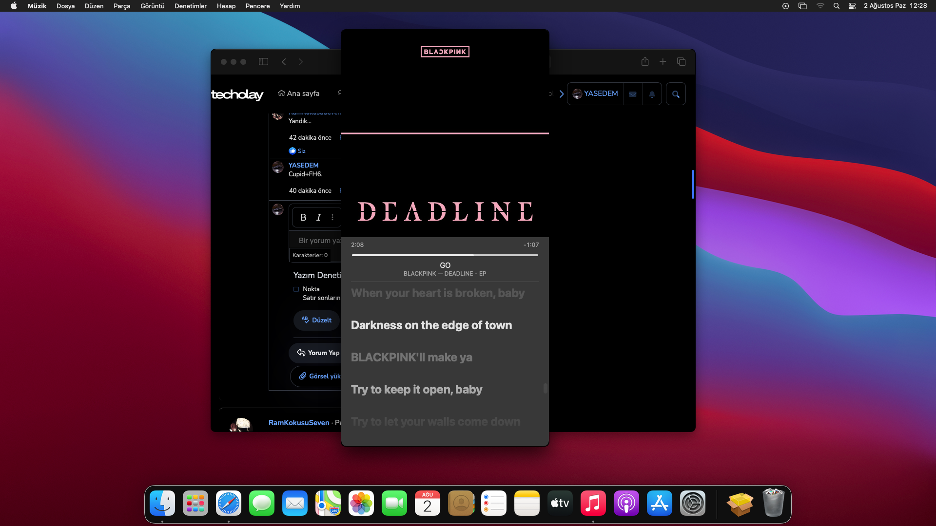The height and width of the screenshot is (526, 936).
Task: Click the remaining time -1:07 label
Action: coord(531,245)
